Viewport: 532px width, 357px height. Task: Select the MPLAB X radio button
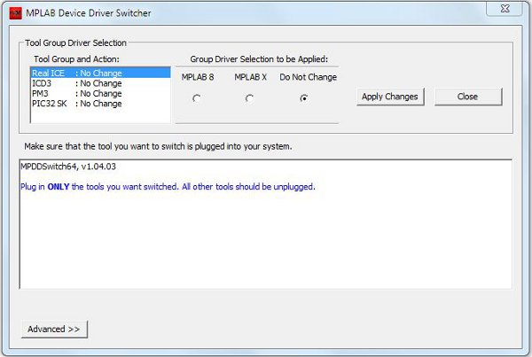(x=249, y=98)
